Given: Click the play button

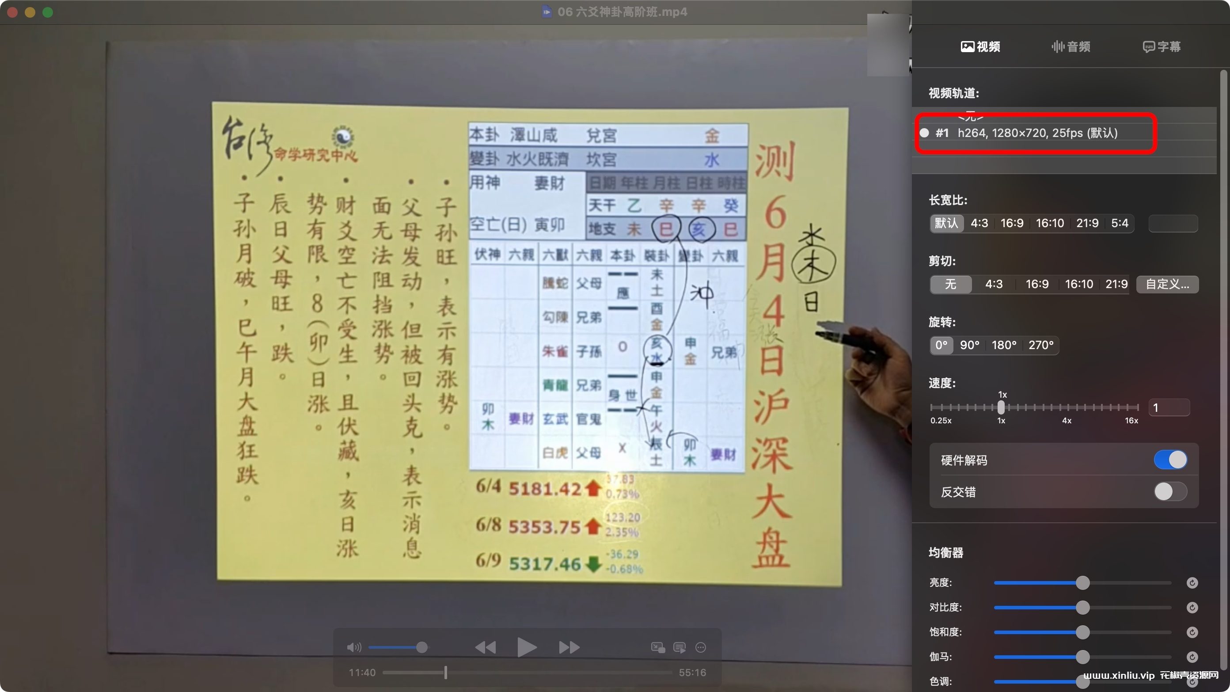Looking at the screenshot, I should (x=527, y=647).
